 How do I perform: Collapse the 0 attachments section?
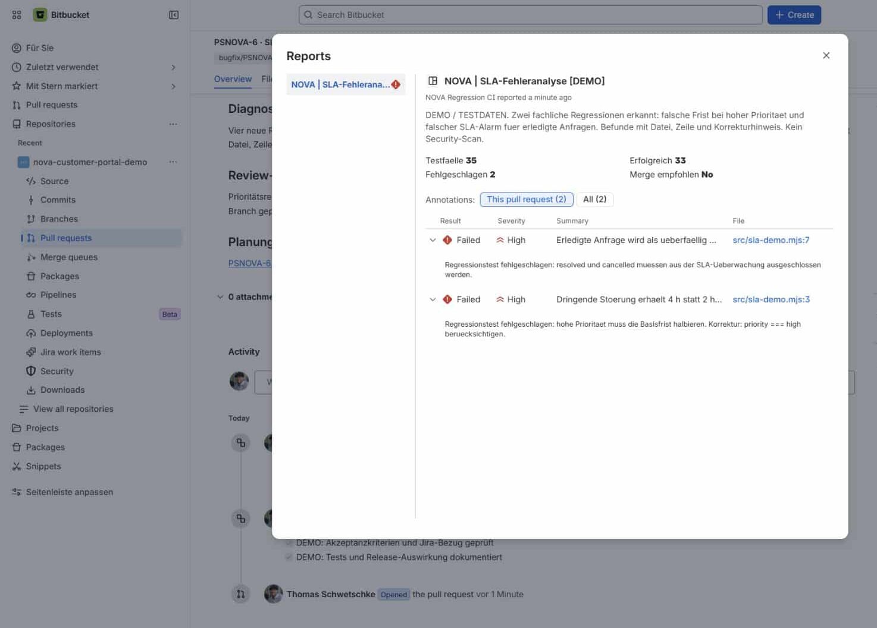click(x=220, y=297)
